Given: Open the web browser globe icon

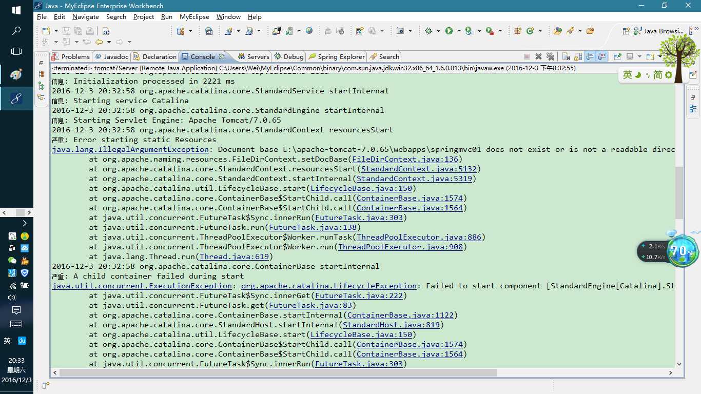Looking at the screenshot, I should [309, 31].
